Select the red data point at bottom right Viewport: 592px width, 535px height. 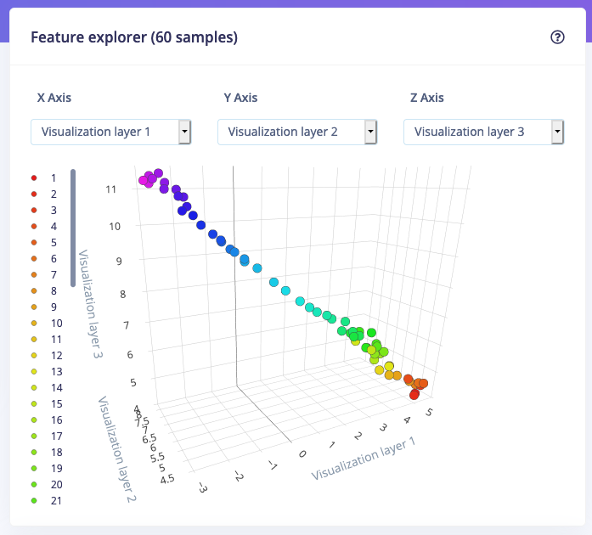pyautogui.click(x=414, y=395)
